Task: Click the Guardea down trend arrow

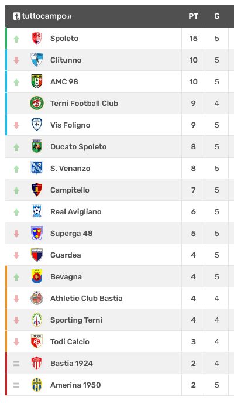Action: (16, 255)
